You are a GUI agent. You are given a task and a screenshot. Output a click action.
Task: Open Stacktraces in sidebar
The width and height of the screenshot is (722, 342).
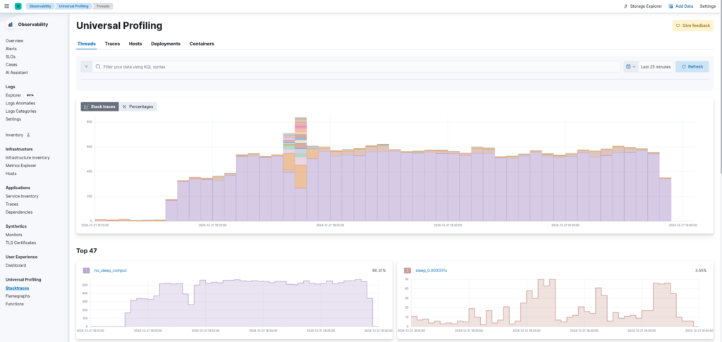point(17,288)
